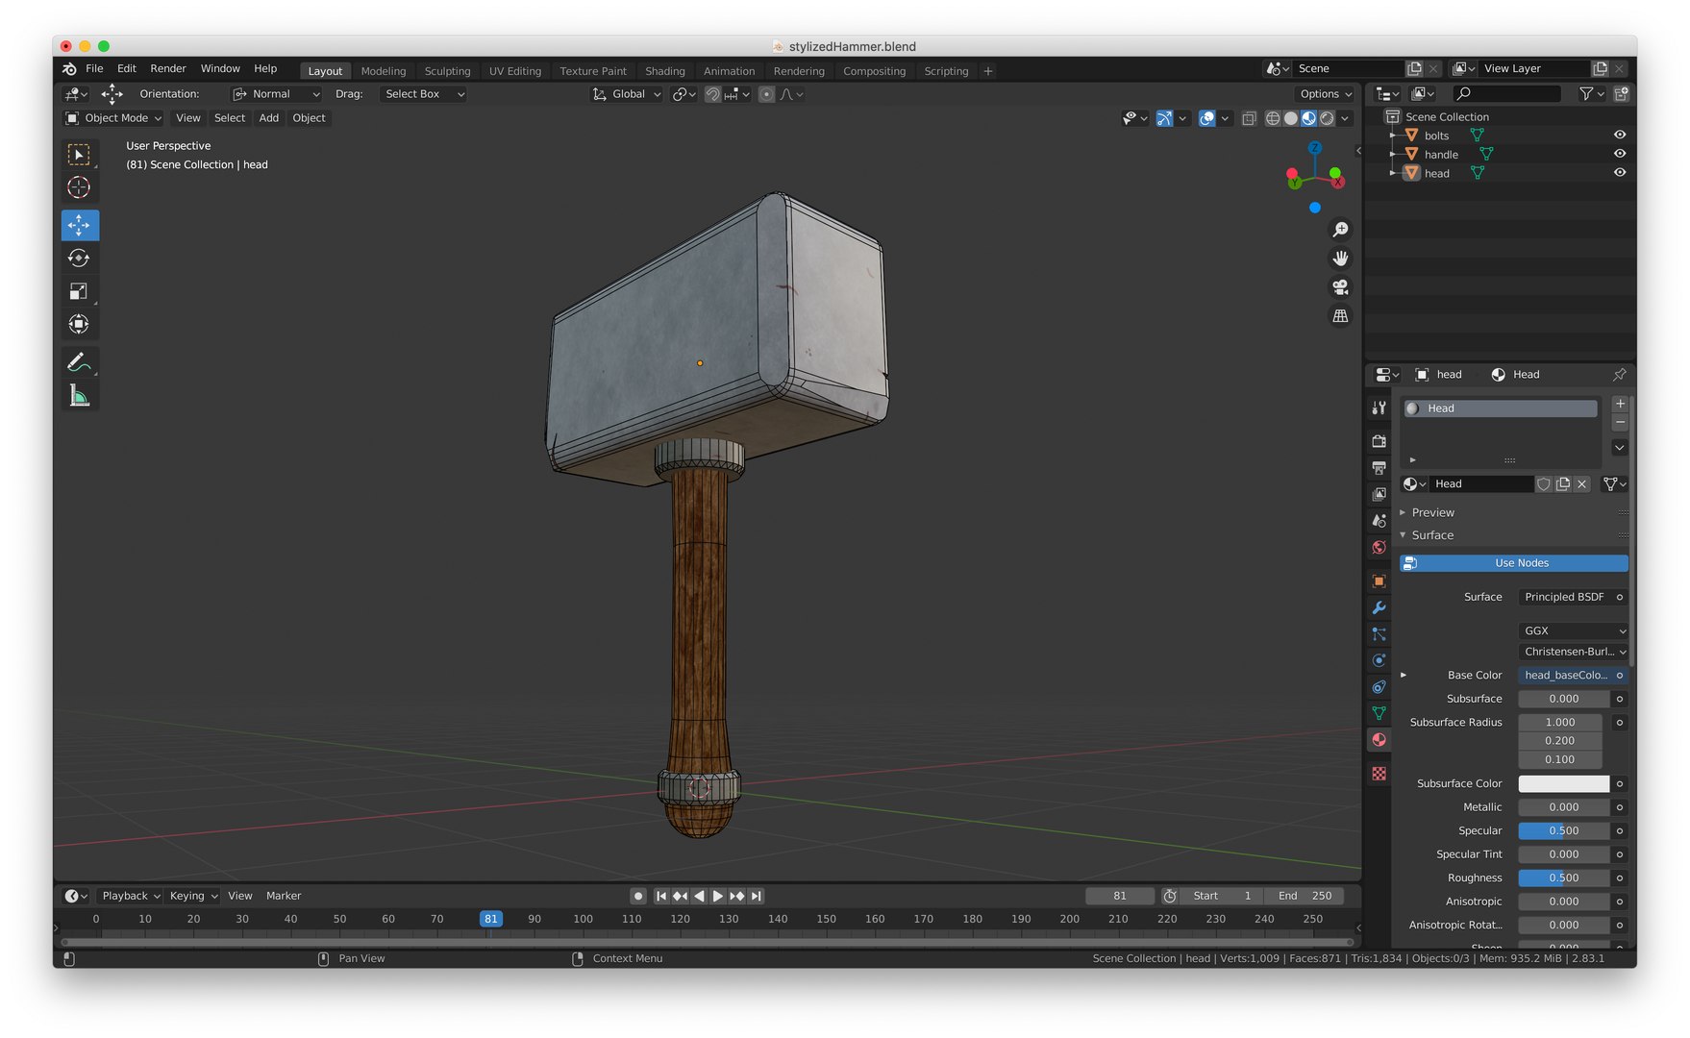Adjust the Roughness slider
The image size is (1690, 1038).
[x=1564, y=878]
